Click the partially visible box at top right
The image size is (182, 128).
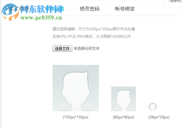(173, 3)
